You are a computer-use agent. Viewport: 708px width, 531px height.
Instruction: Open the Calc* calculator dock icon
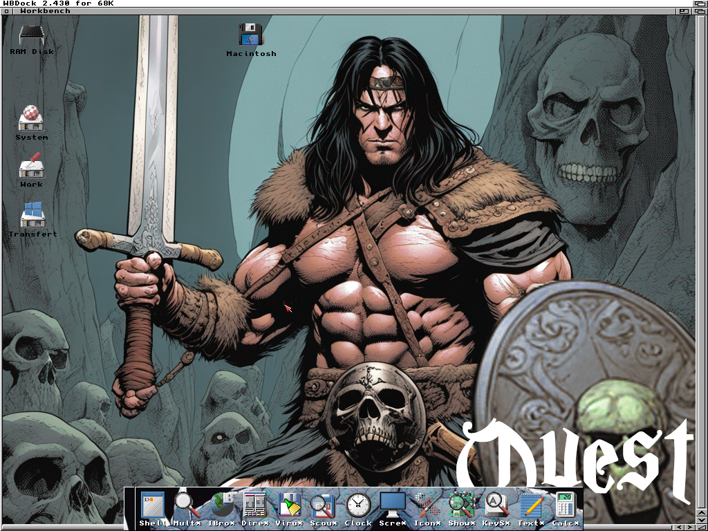pos(566,509)
